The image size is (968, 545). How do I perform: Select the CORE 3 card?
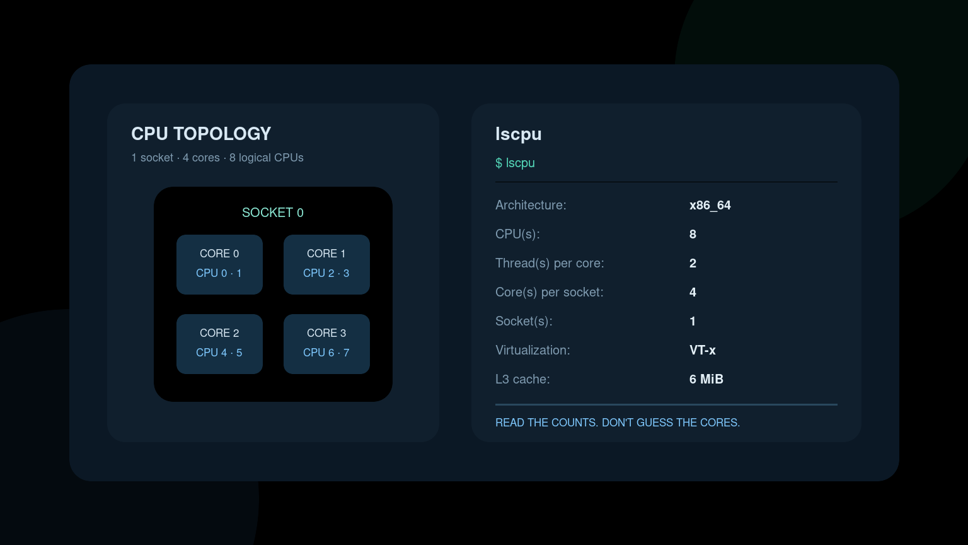click(326, 344)
